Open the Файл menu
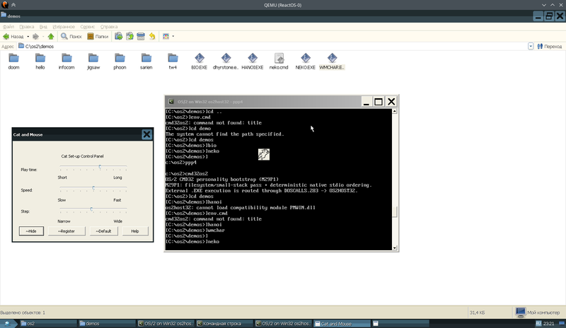The height and width of the screenshot is (328, 566). [x=8, y=27]
